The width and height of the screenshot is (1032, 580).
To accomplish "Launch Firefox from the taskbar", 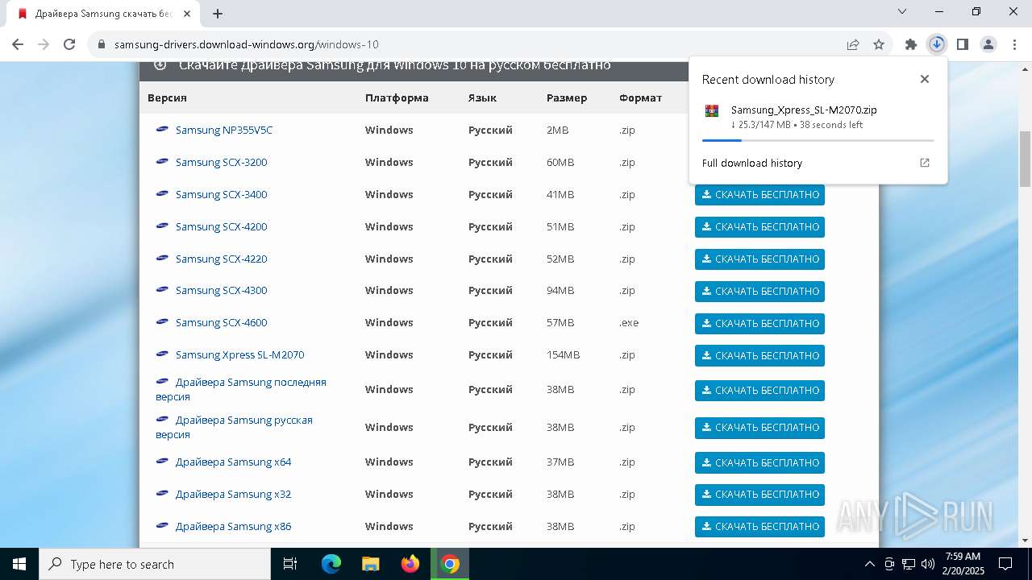I will click(410, 564).
